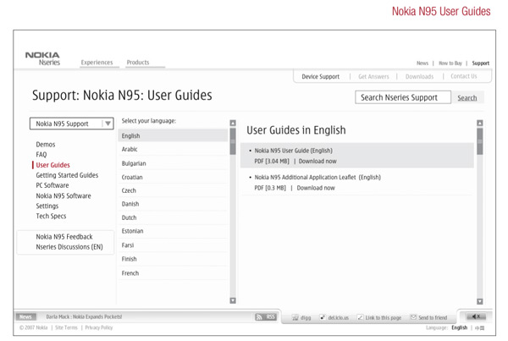The width and height of the screenshot is (508, 341).
Task: Click user guides scroll-down arrow
Action: [480, 301]
